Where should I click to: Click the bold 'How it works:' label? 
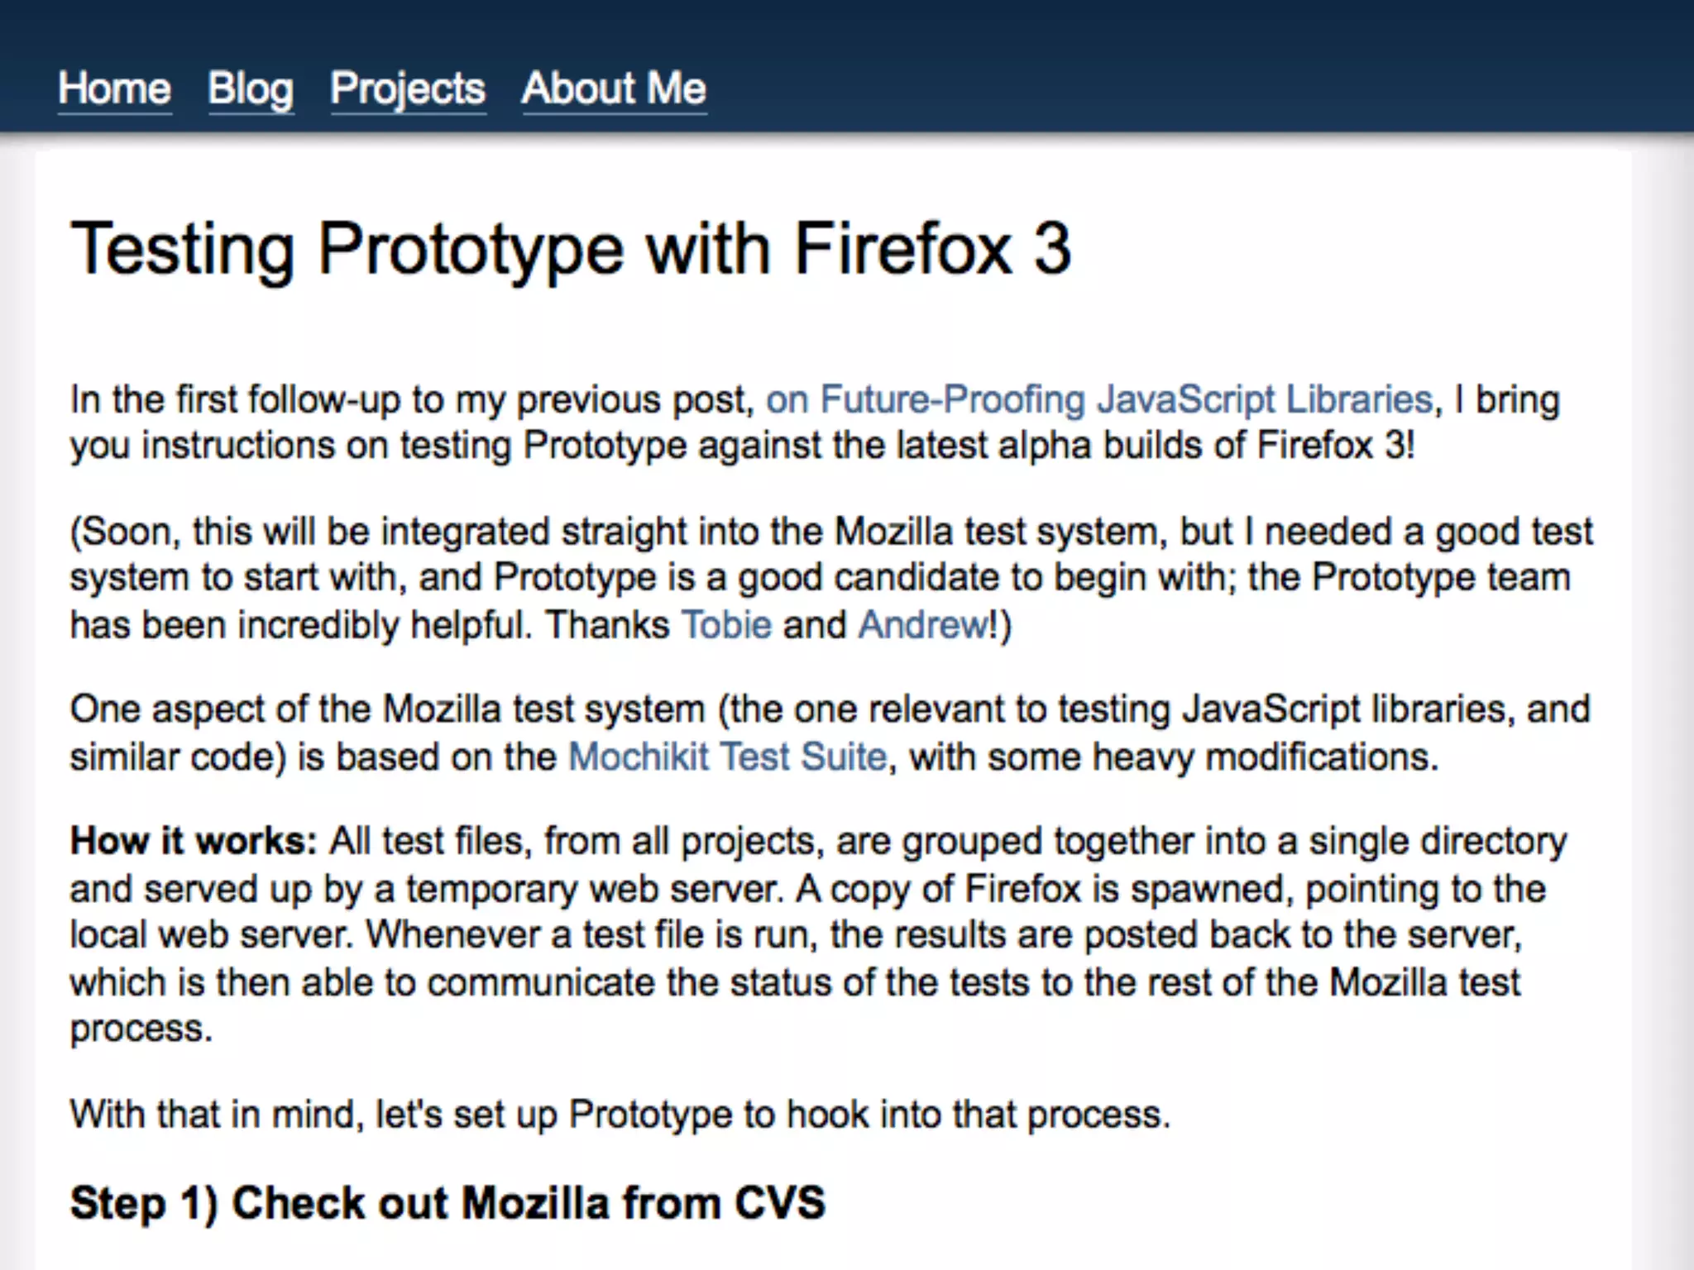194,842
